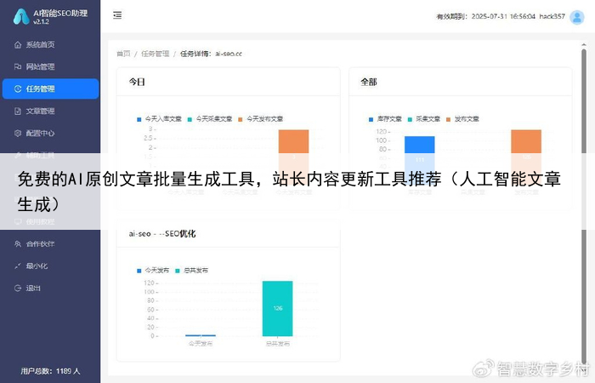Select active 任务管理 sidebar menu item
Viewport: 595px width, 383px height.
[x=50, y=89]
